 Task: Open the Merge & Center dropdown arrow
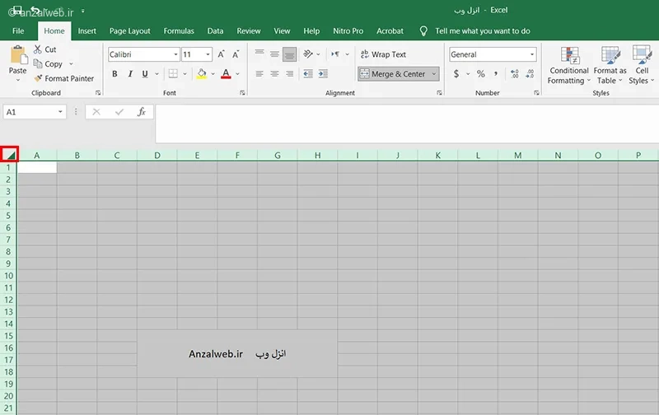coord(434,74)
